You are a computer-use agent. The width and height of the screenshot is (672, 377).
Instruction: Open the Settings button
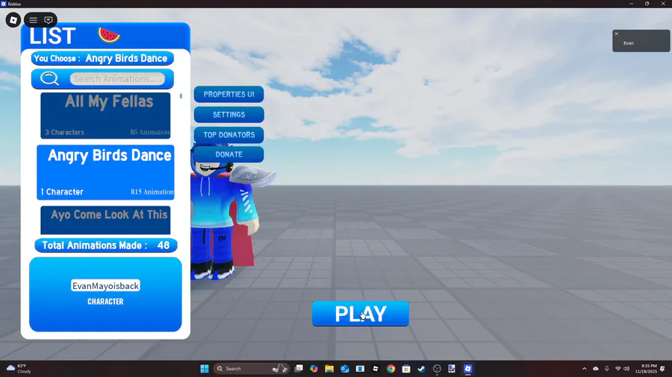229,115
